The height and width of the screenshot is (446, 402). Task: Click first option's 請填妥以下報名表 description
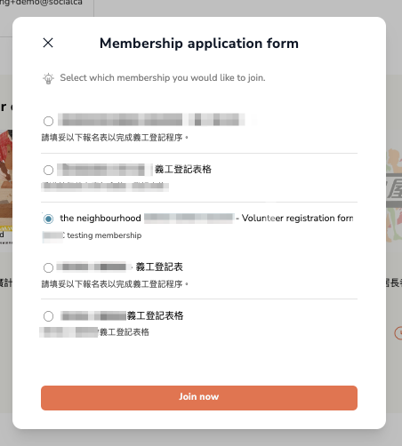point(115,138)
